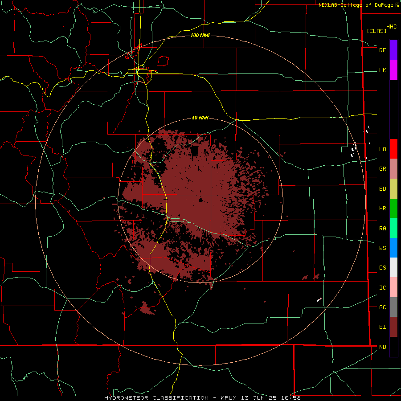Click the mint green RA legend swatch
Screen dimensions: 401x401
coord(393,228)
